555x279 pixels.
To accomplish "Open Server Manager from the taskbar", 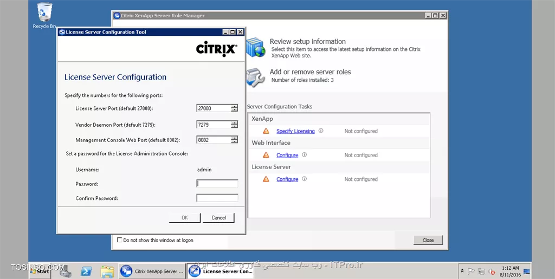I will [65, 271].
